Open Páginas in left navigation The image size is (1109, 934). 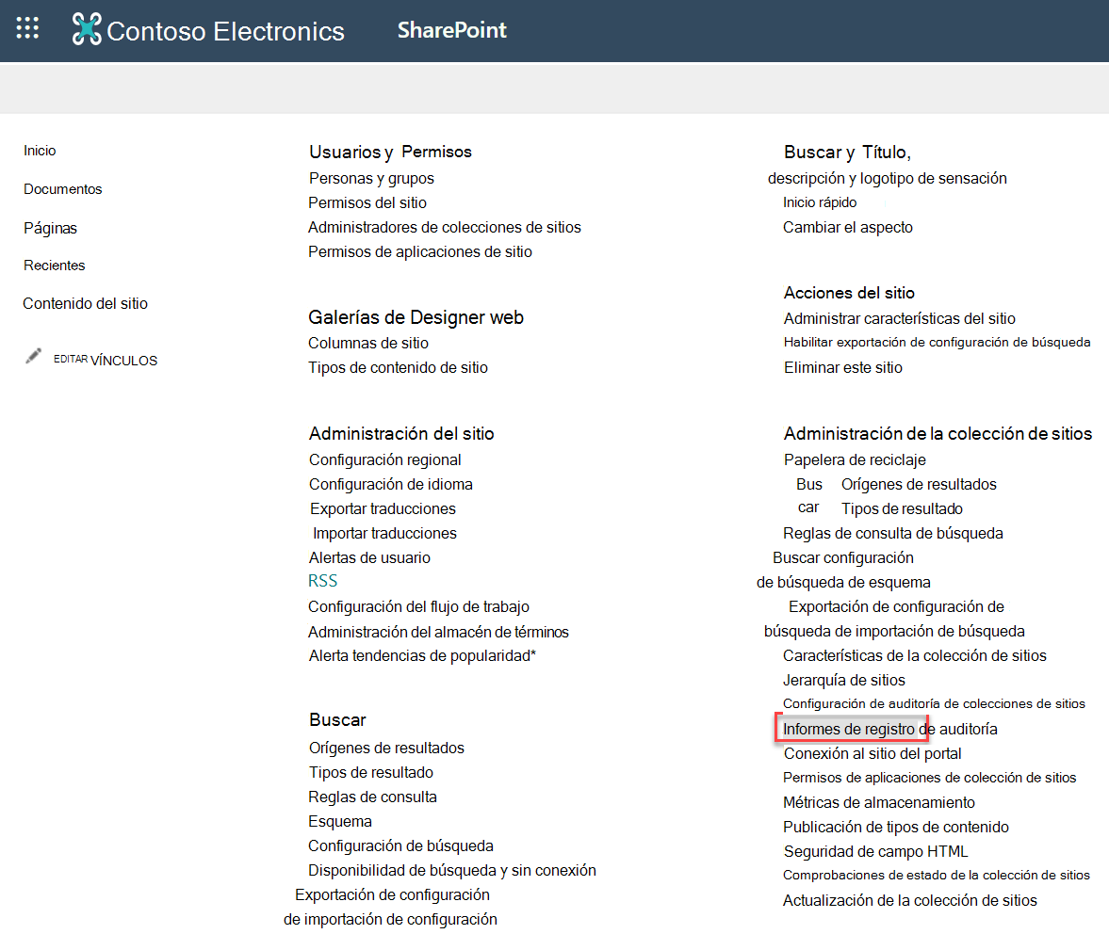tap(50, 228)
